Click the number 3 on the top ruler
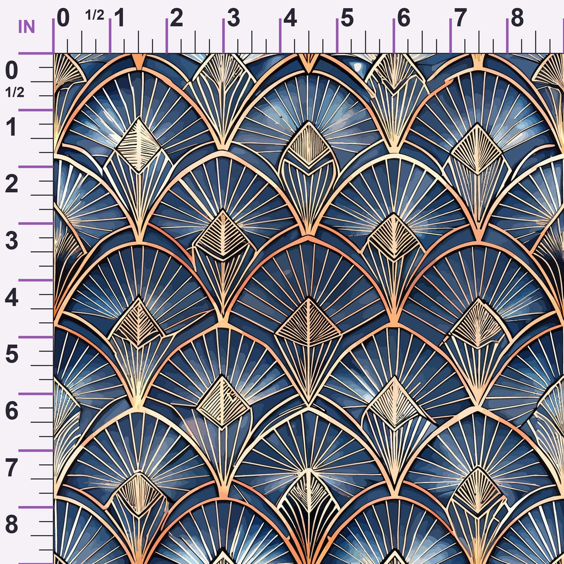Viewport: 564px width, 564px height. click(x=234, y=18)
